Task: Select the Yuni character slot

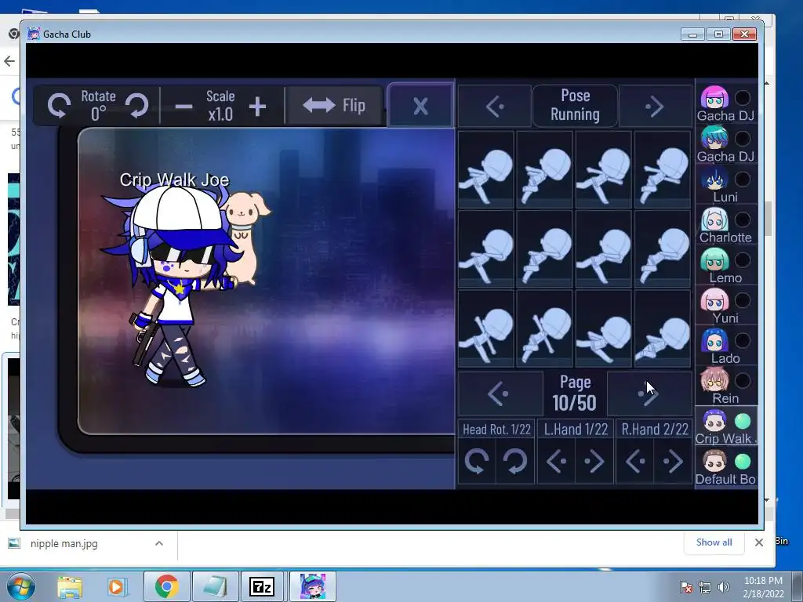Action: pyautogui.click(x=715, y=300)
